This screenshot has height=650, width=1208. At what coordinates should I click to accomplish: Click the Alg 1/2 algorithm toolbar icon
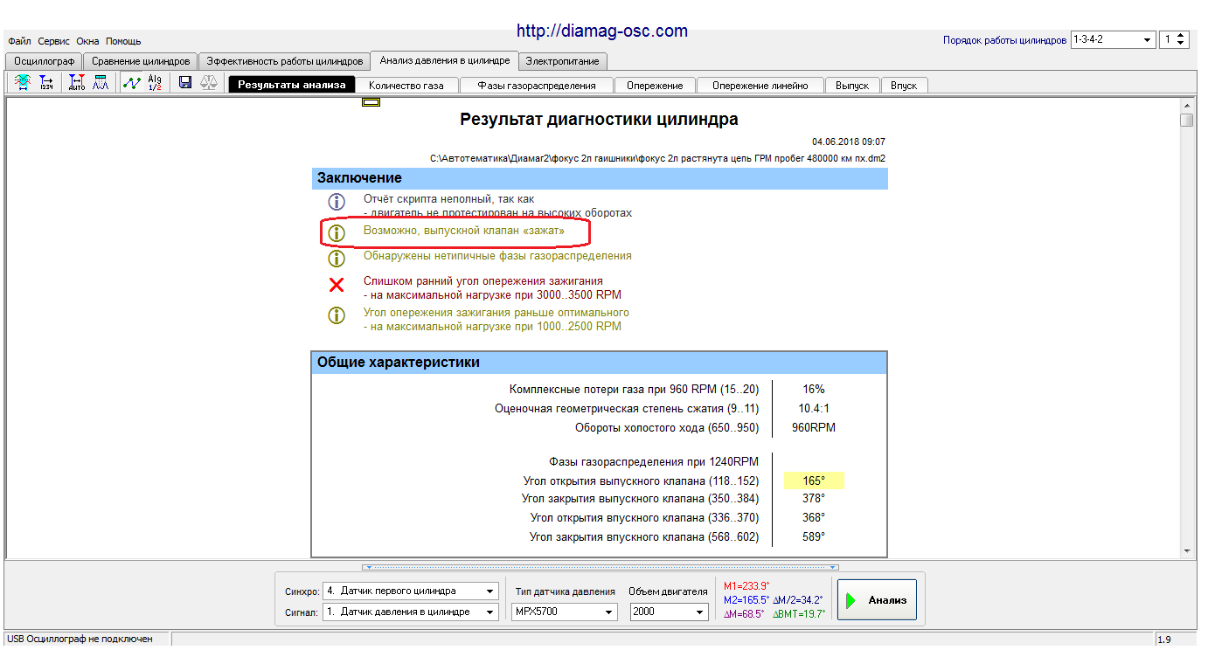tap(155, 83)
